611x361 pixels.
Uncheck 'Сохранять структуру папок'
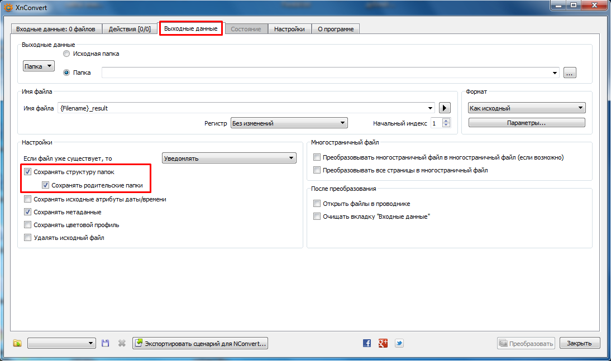tap(28, 172)
